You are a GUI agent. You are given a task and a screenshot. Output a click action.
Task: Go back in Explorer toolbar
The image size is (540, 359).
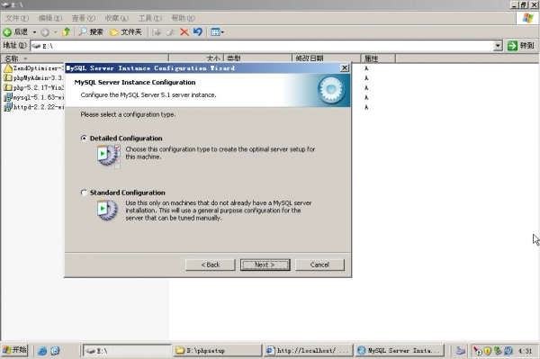[x=15, y=32]
